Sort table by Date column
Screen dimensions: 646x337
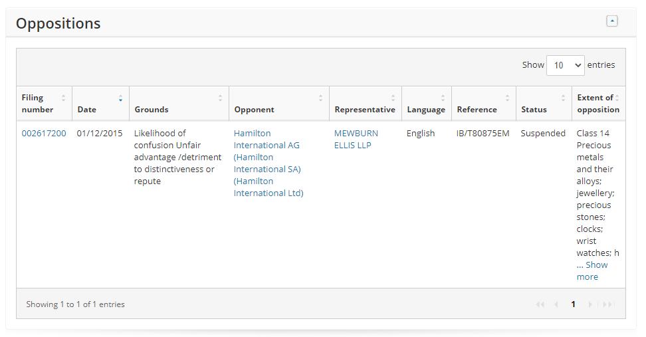100,104
